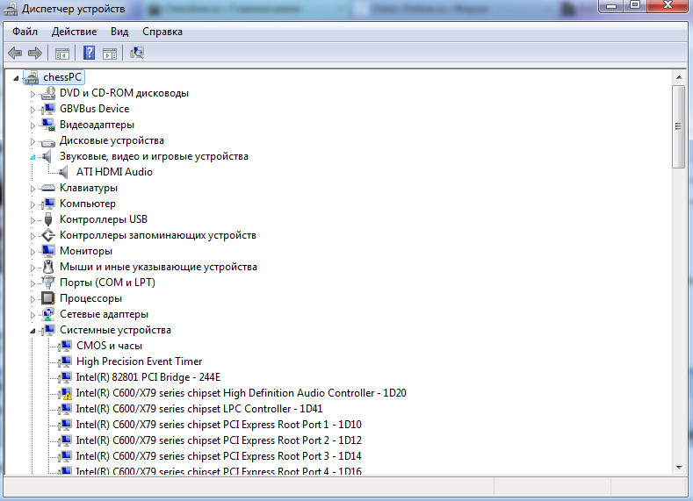Click the Дисковые устройства icon

[47, 141]
